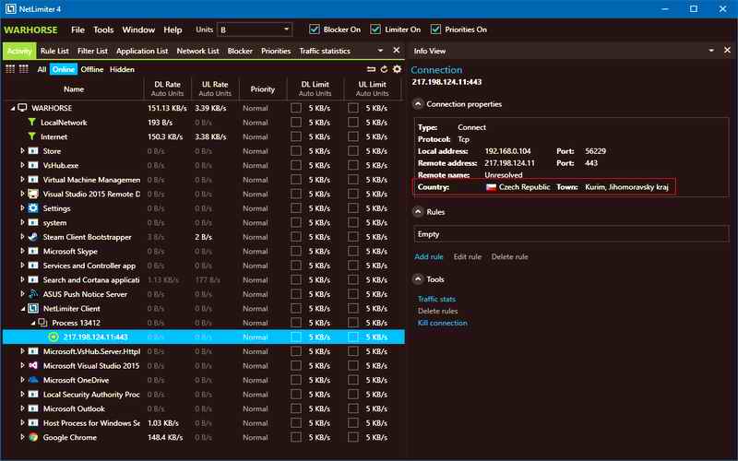
Task: Expand the Google Chrome tree node
Action: tap(22, 437)
